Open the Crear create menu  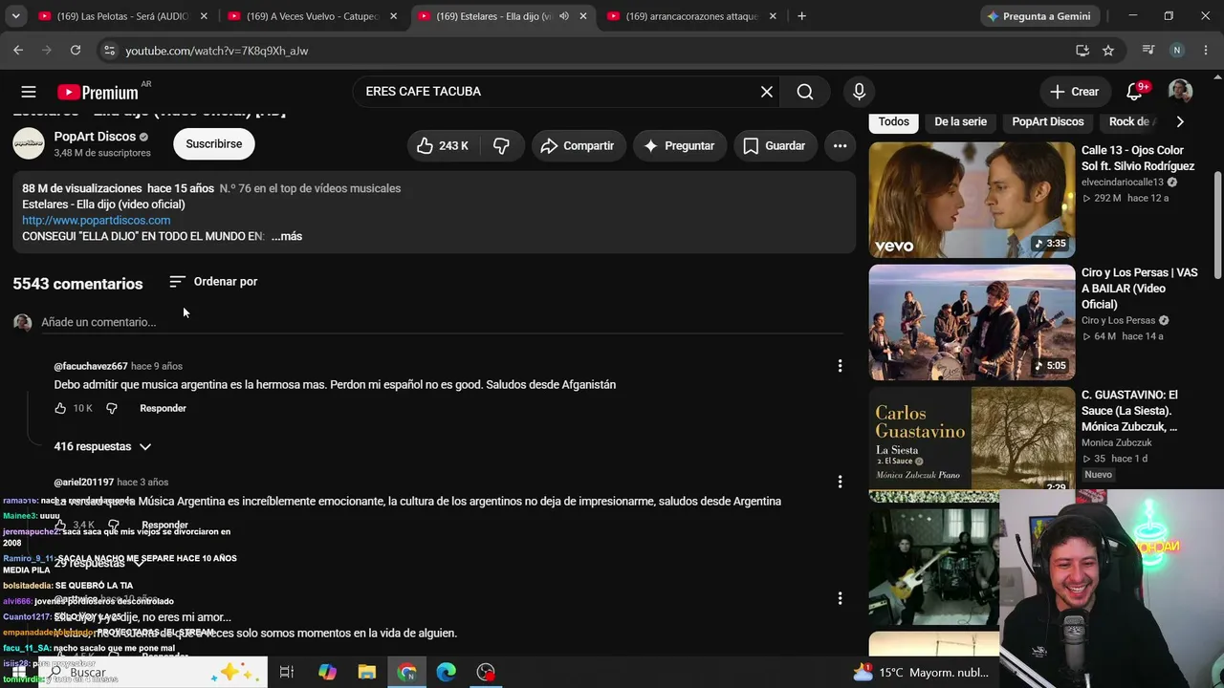[1075, 92]
